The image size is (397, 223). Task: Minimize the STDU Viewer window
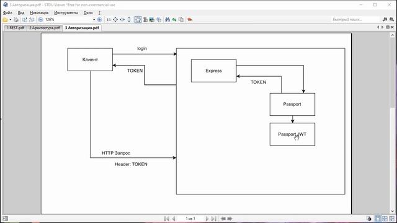tap(361, 5)
